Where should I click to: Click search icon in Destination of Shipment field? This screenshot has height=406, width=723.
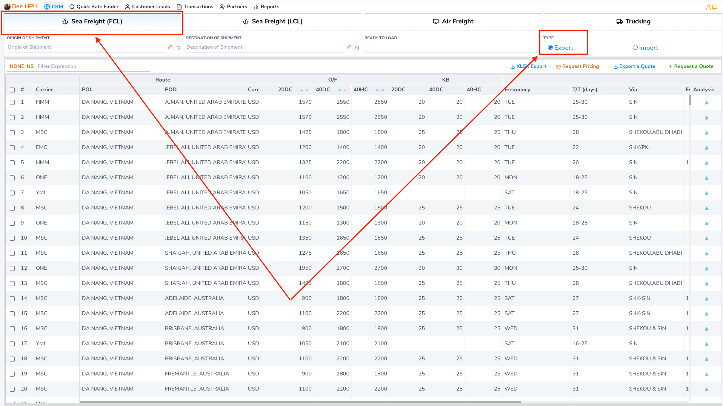click(x=357, y=48)
